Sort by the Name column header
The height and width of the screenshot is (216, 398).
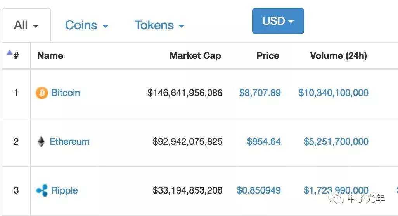50,56
